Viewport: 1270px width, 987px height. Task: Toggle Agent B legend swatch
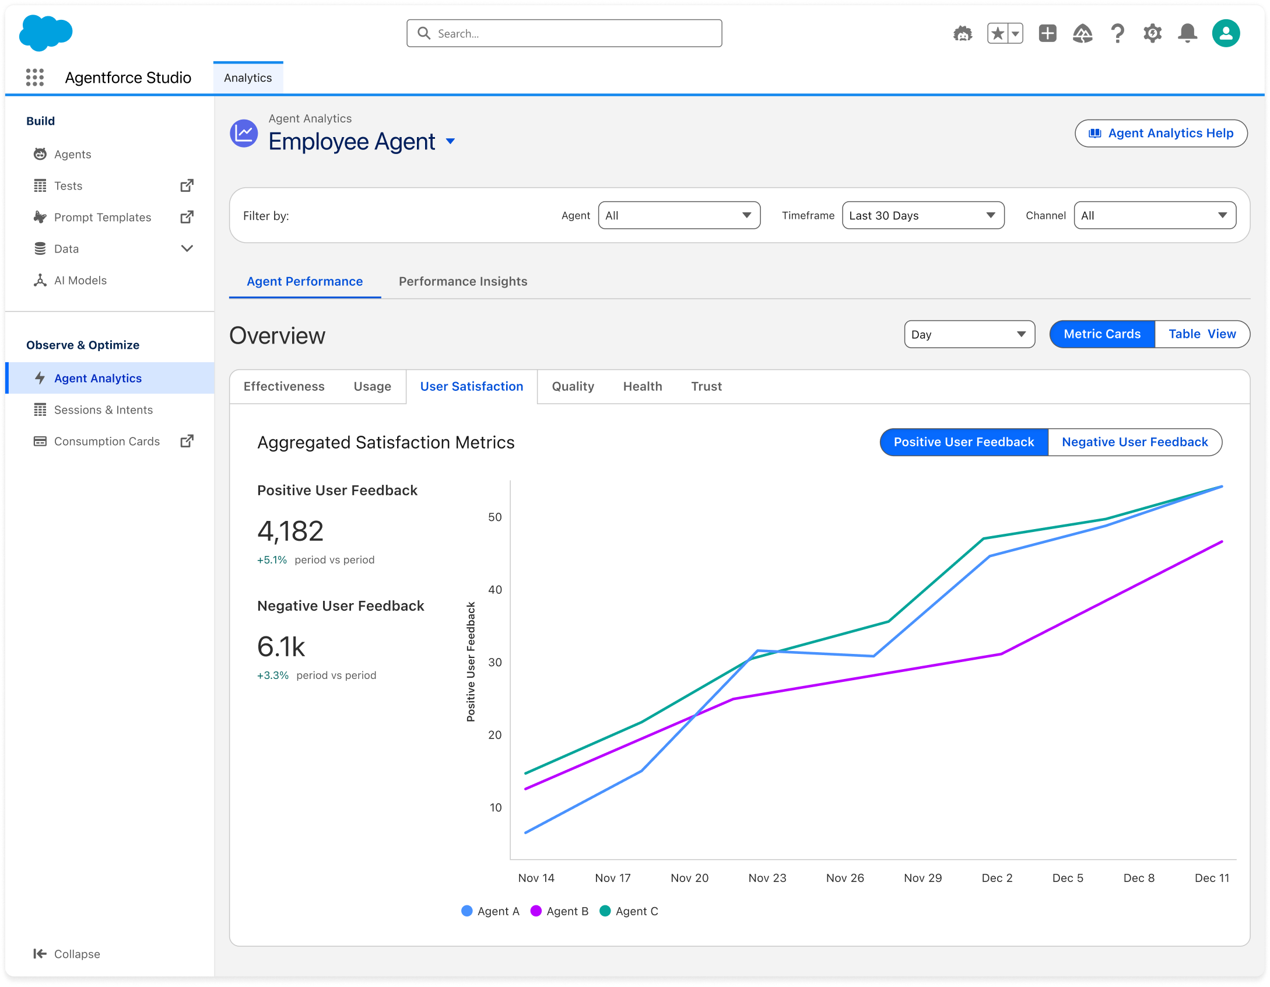[536, 911]
